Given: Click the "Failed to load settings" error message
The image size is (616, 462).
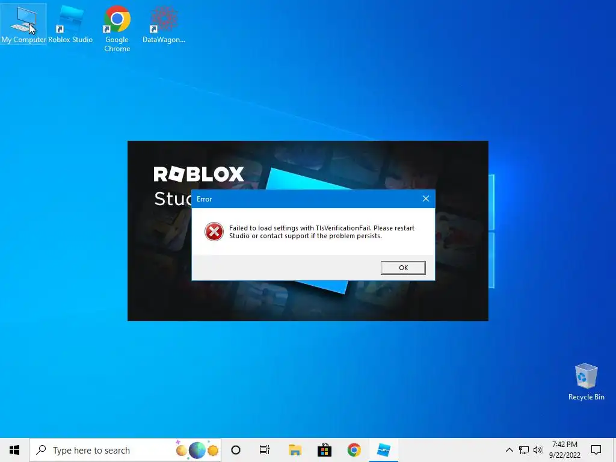Looking at the screenshot, I should pos(322,232).
